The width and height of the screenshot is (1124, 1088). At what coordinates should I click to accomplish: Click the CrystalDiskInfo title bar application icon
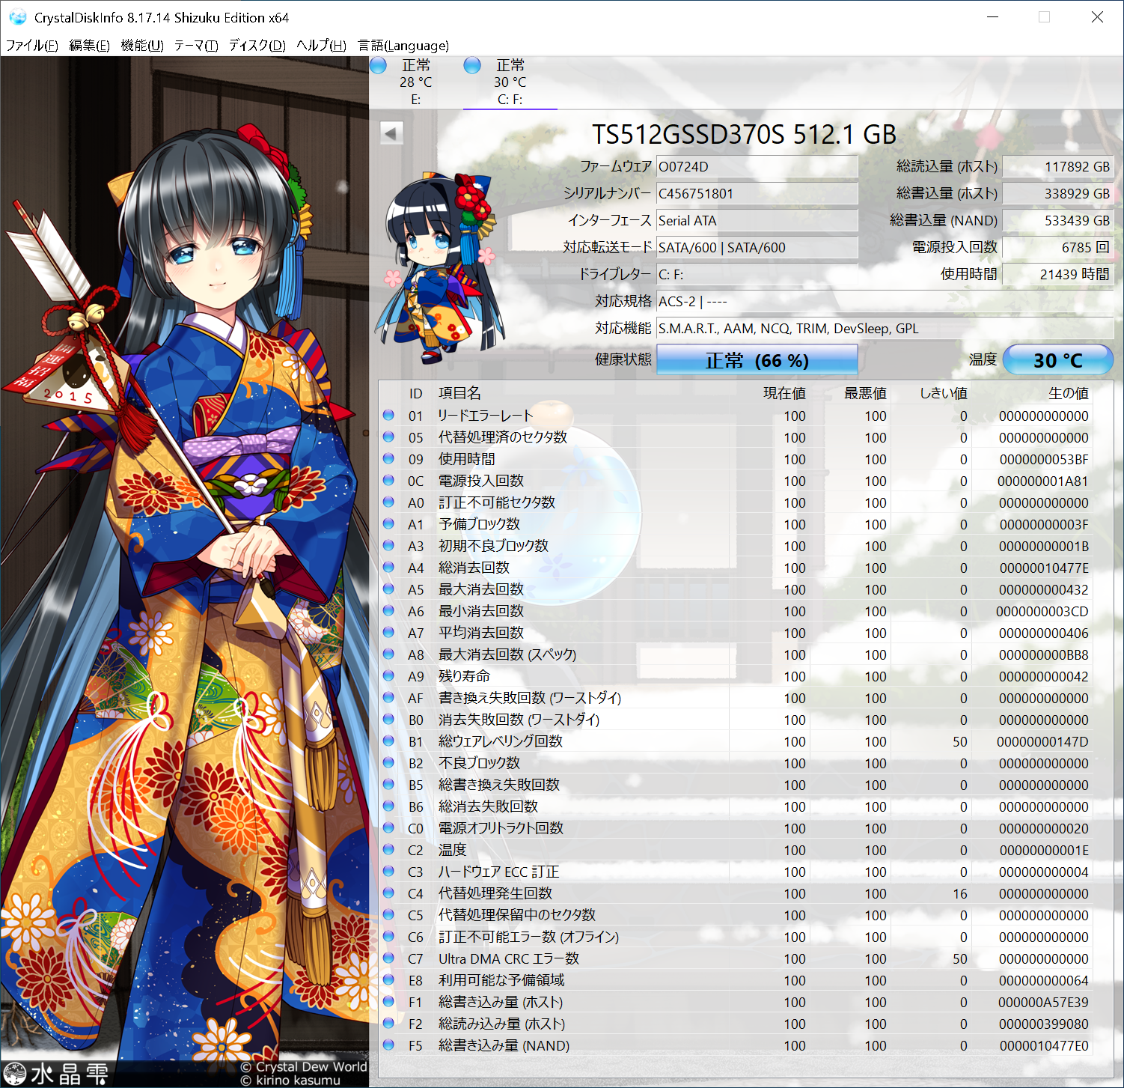[18, 16]
